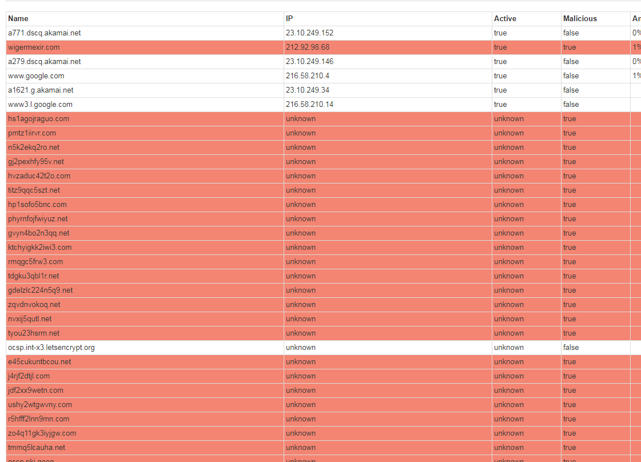This screenshot has width=641, height=462.
Task: Open the a771.dscq.akamai.net domain link
Action: [43, 33]
